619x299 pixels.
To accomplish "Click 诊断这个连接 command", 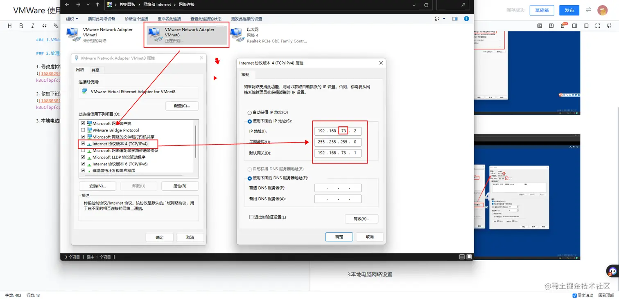I will (136, 19).
